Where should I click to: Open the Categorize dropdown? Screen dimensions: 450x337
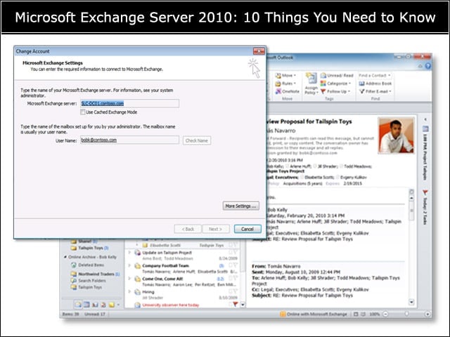336,84
